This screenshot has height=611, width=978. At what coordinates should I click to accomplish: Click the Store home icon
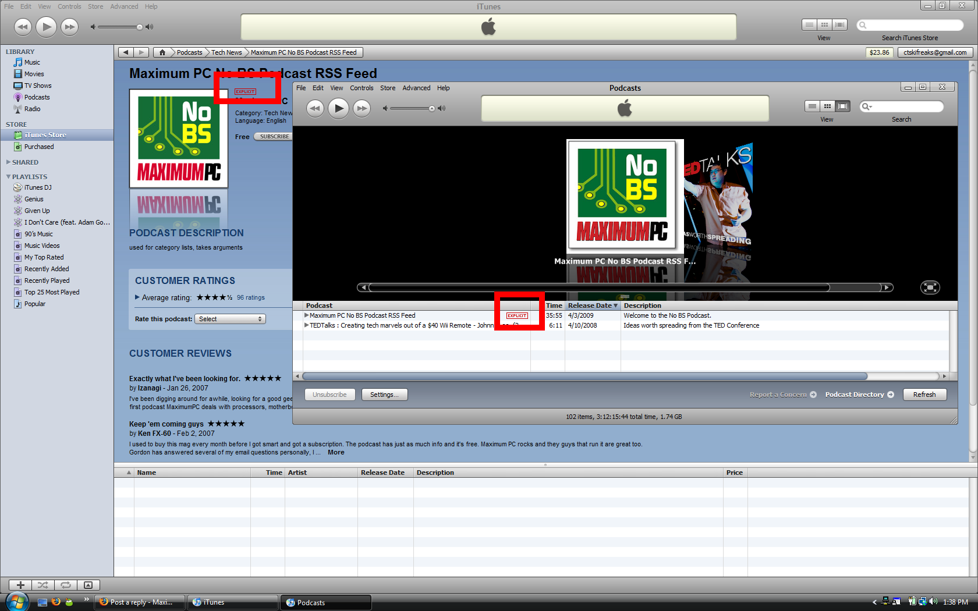tap(162, 52)
